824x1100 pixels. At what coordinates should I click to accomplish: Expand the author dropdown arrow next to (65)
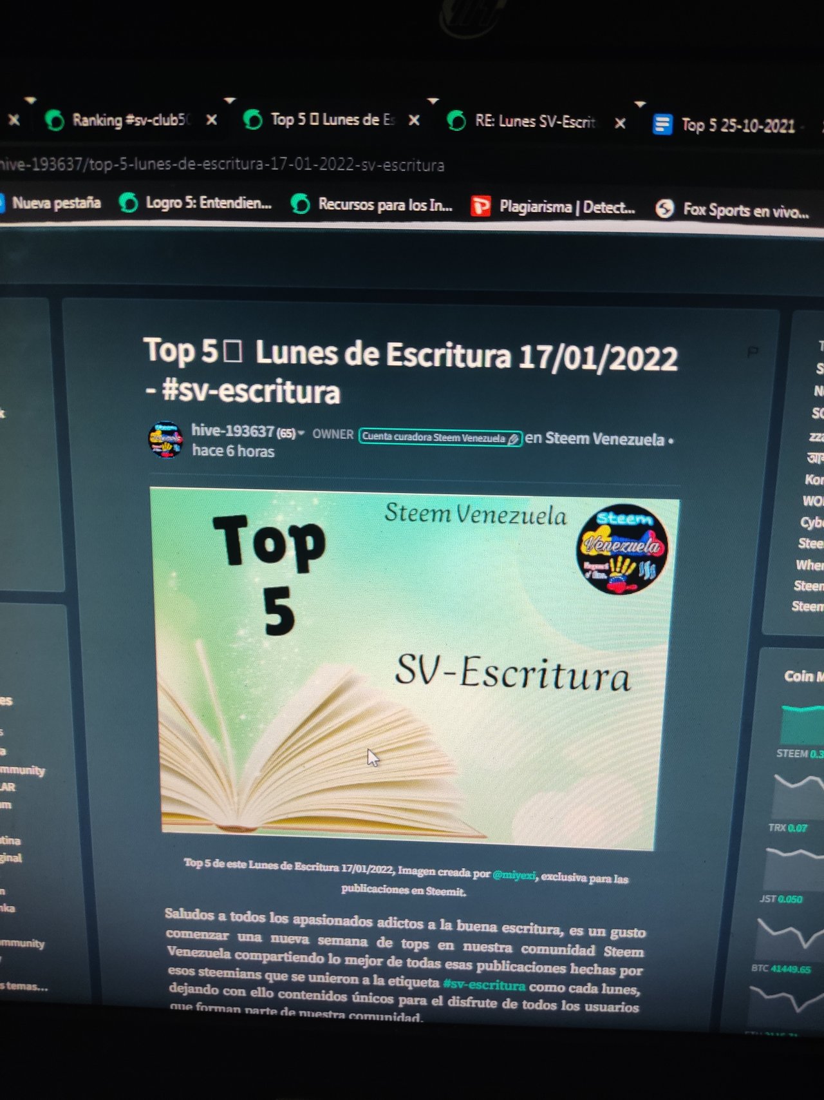pyautogui.click(x=301, y=433)
